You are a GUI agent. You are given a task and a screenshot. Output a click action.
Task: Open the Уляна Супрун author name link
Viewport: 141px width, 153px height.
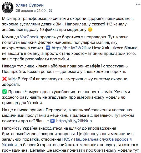pos(30,5)
